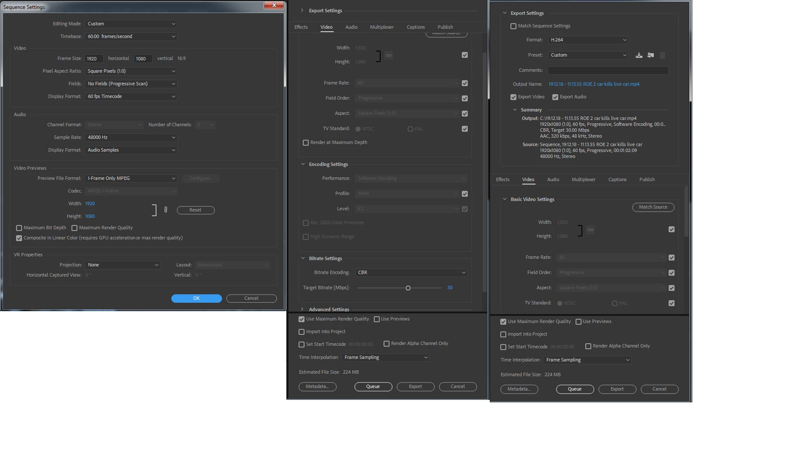Enable Maximum Bit Depth in Video Previews

pos(19,228)
